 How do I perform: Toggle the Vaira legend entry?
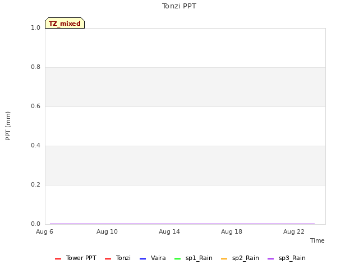click(x=153, y=258)
